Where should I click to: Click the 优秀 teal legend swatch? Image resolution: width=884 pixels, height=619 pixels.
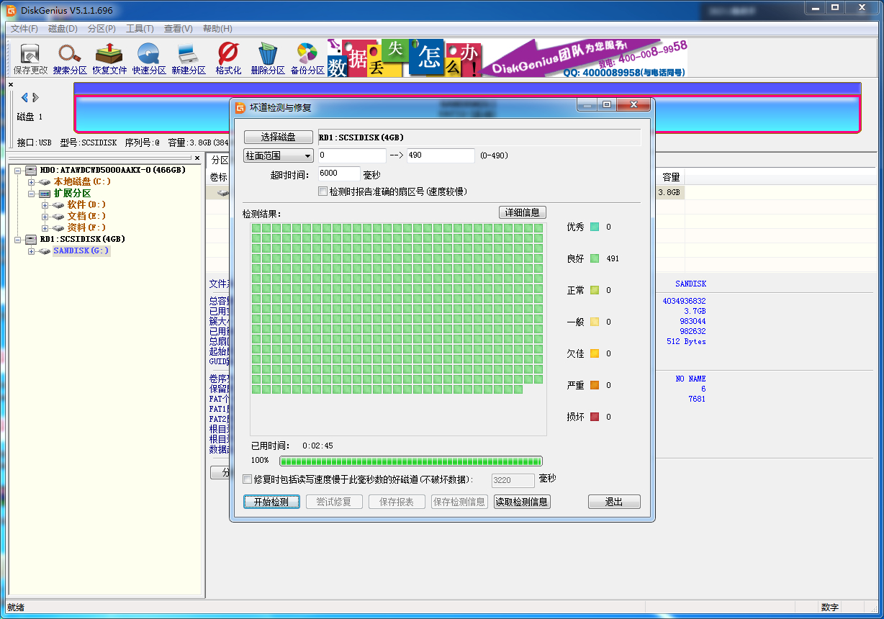click(595, 227)
